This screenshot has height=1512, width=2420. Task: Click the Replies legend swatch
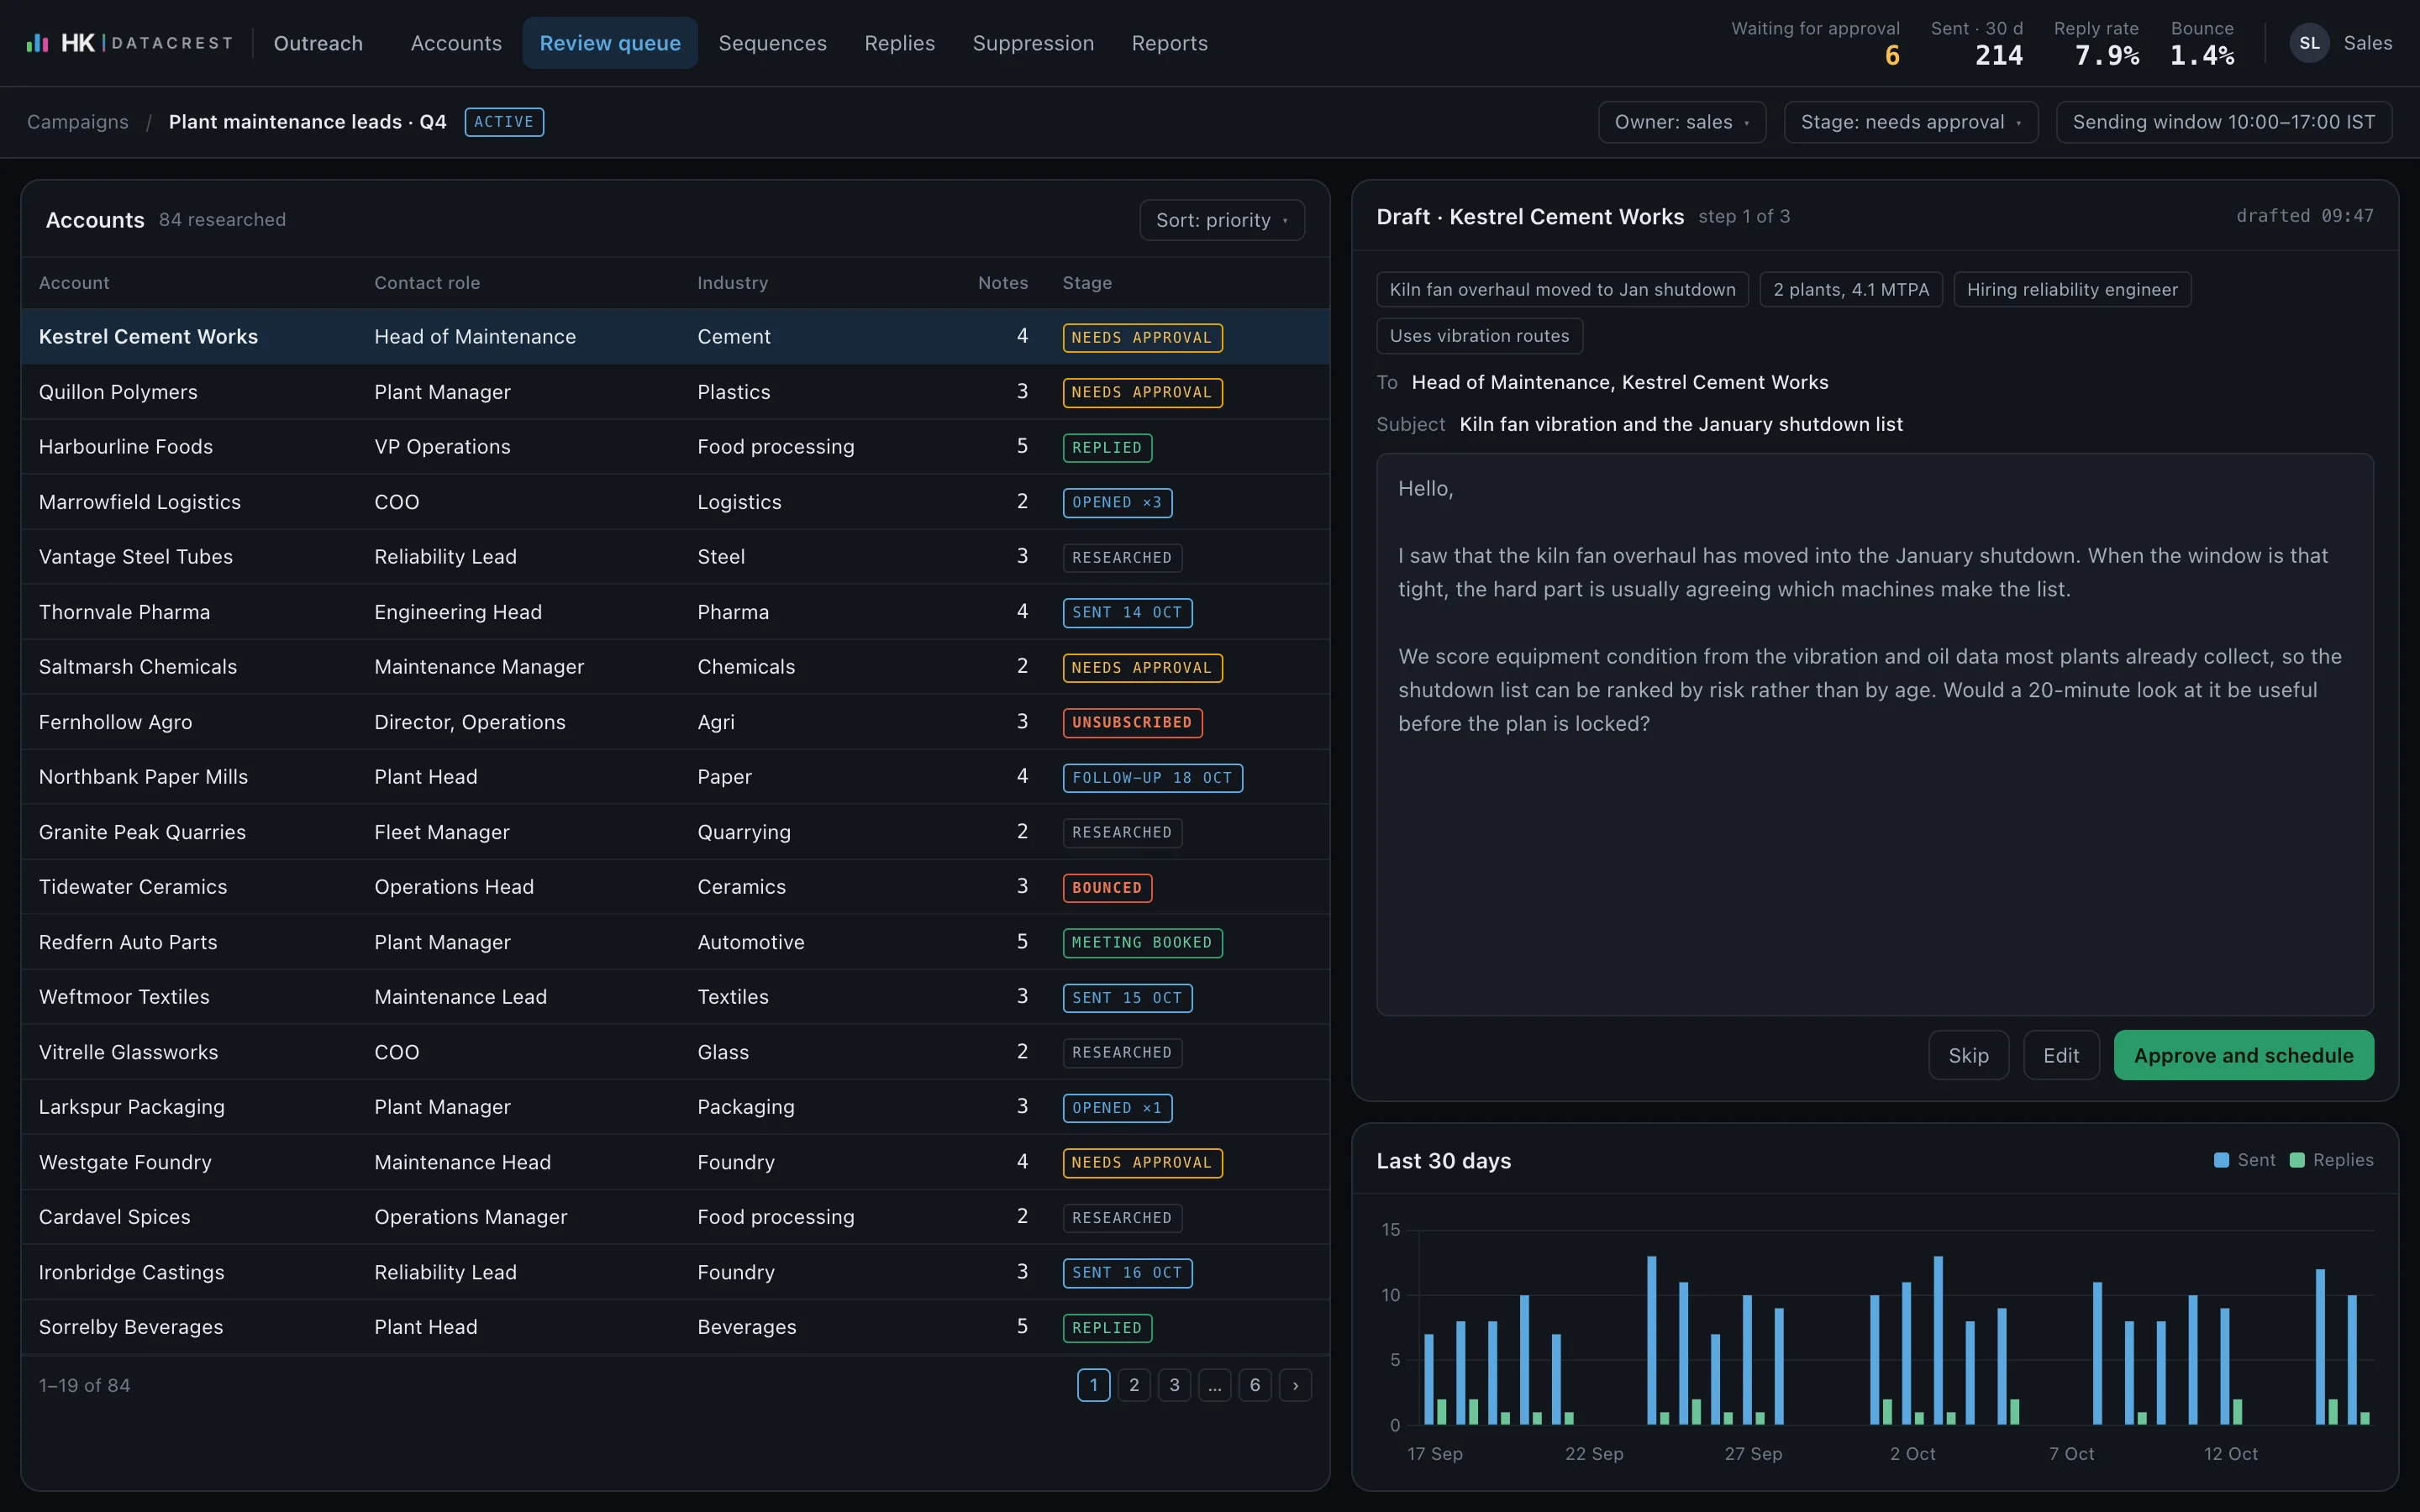tap(2297, 1160)
